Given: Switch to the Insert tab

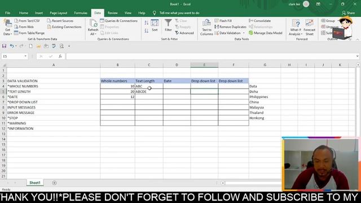Looking at the screenshot, I should 39,13.
